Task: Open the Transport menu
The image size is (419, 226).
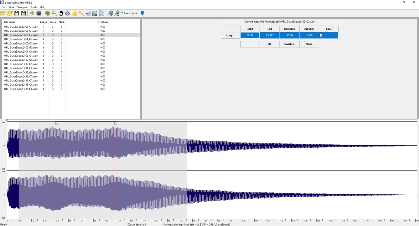Action: [22, 7]
